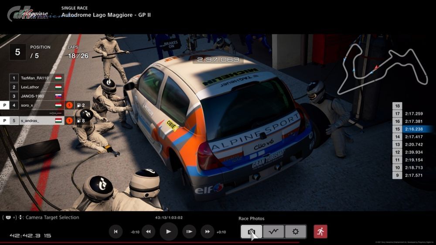This screenshot has height=245, width=436.
Task: Select lap 11 time 2:19.154
Action: (409, 160)
